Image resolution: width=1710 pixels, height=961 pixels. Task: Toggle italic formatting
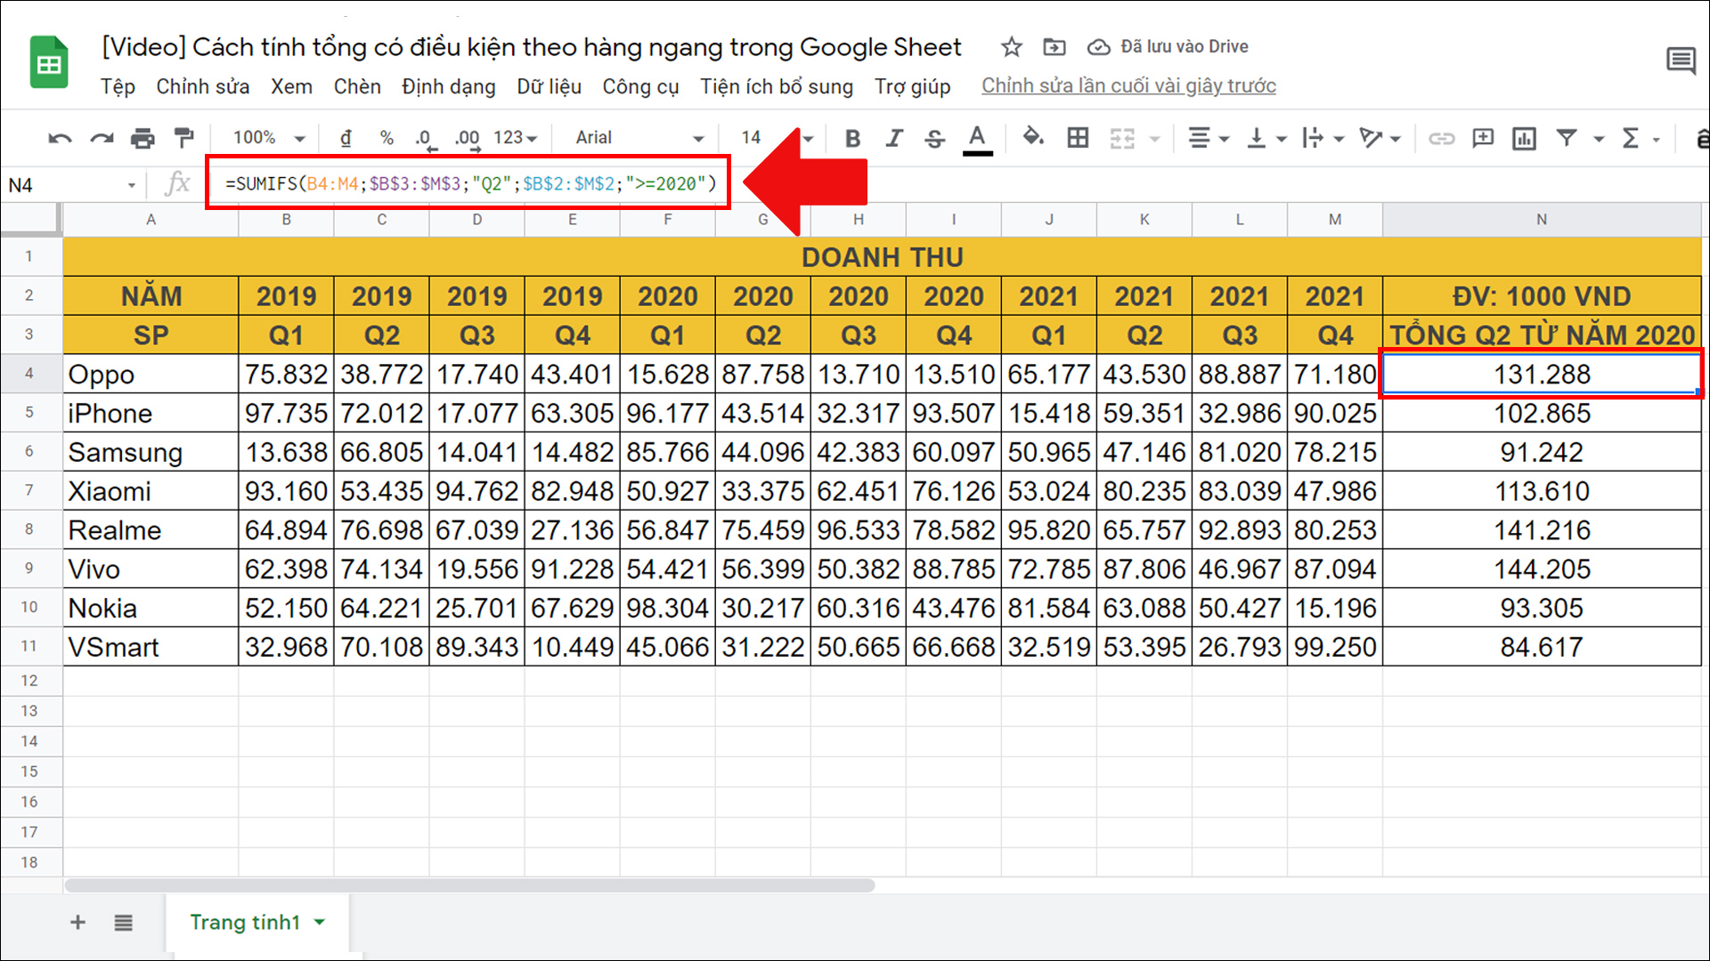click(894, 138)
